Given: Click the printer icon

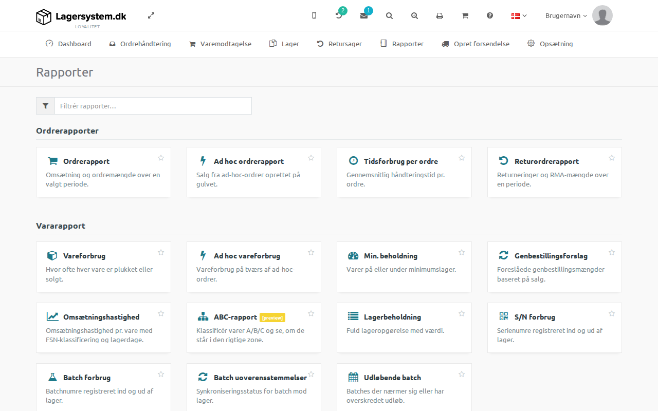Looking at the screenshot, I should click(440, 16).
